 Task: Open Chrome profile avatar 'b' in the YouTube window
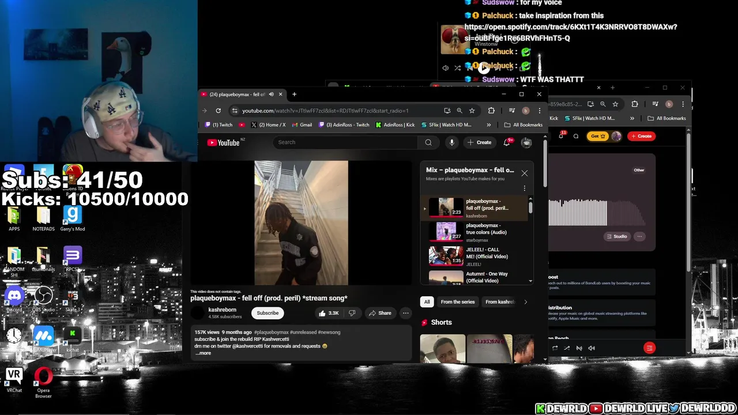pyautogui.click(x=525, y=111)
